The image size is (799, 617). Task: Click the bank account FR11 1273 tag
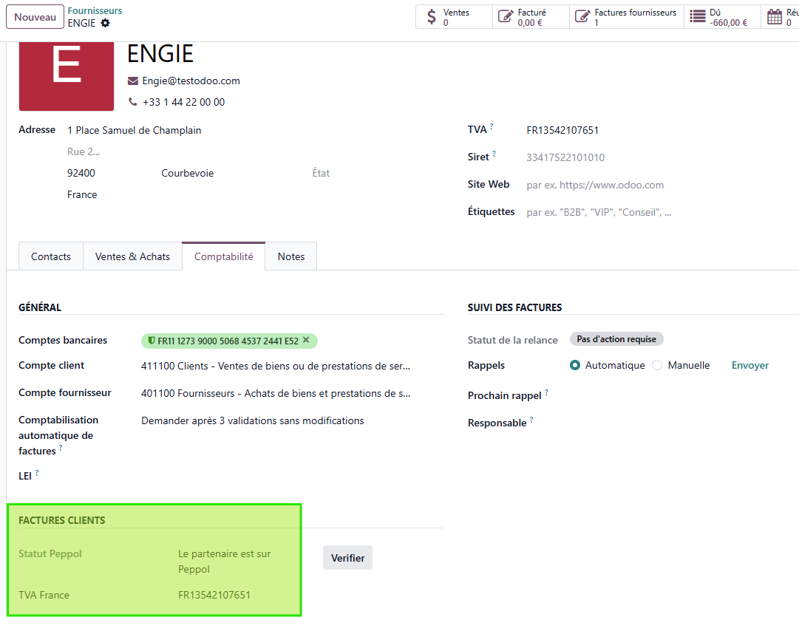click(x=229, y=341)
